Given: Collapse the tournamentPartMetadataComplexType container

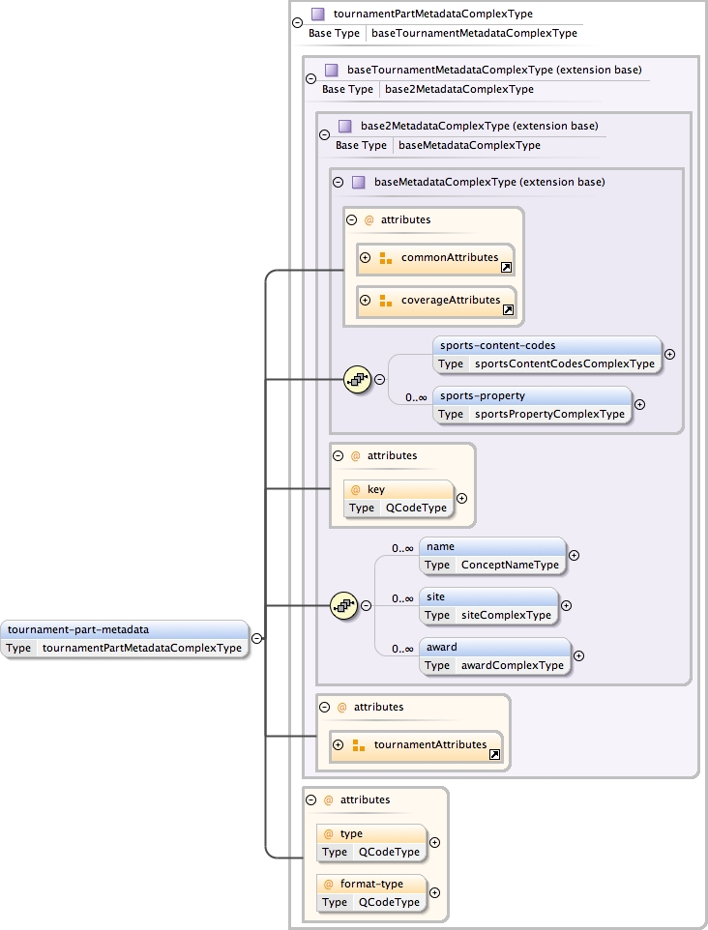Looking at the screenshot, I should 296,23.
